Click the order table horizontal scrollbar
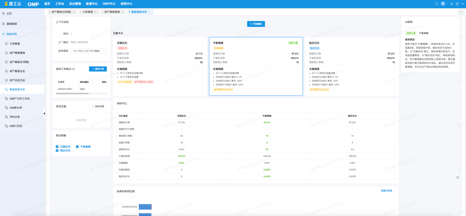This screenshot has height=216, width=466. [72, 93]
